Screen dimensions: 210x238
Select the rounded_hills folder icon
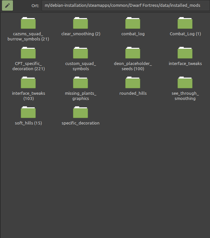[x=133, y=82]
